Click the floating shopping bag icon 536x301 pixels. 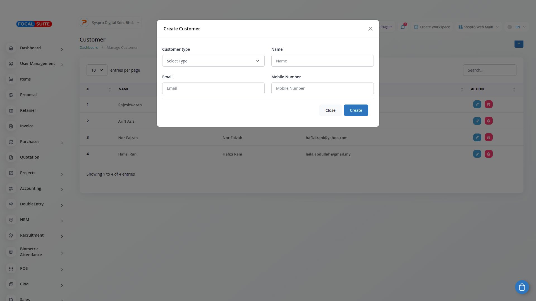[x=522, y=287]
